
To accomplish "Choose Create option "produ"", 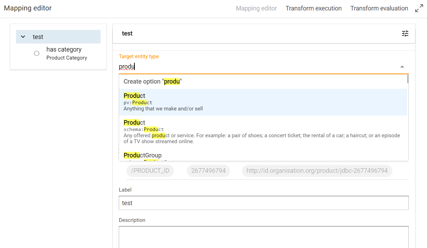I will coord(153,82).
